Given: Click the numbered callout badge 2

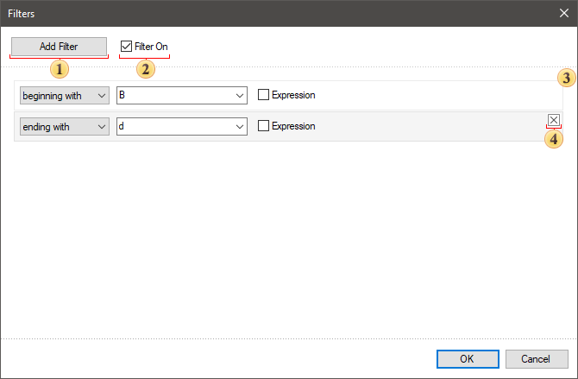Looking at the screenshot, I should (x=145, y=69).
